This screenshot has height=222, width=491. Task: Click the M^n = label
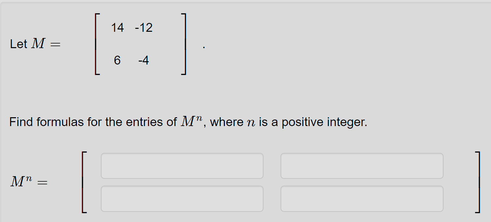click(x=30, y=180)
